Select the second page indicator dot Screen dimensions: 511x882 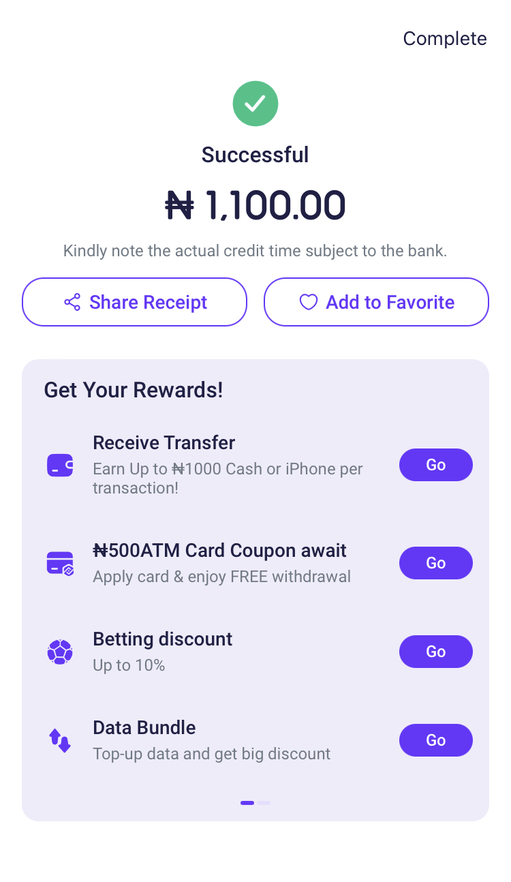point(264,803)
